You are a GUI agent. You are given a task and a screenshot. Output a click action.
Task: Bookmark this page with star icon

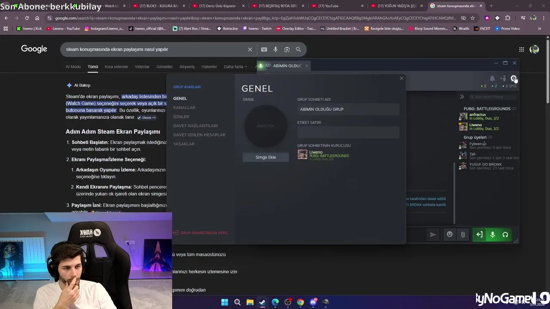[x=473, y=18]
